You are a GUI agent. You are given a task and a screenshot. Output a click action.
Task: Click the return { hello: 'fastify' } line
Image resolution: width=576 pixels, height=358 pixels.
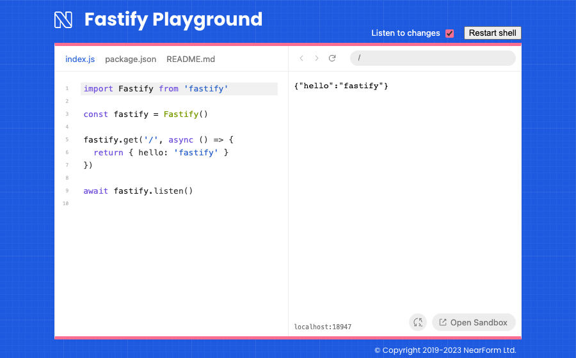[x=161, y=153]
